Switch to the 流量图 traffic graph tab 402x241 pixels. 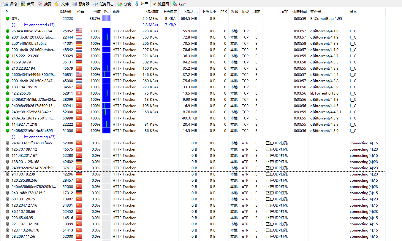tap(160, 4)
